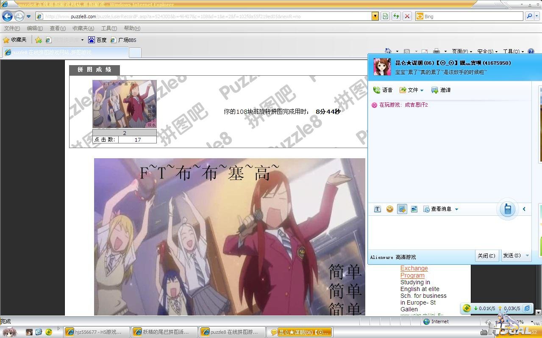Click the 文件 send file button
Screen dimensions: 542x338
409,90
